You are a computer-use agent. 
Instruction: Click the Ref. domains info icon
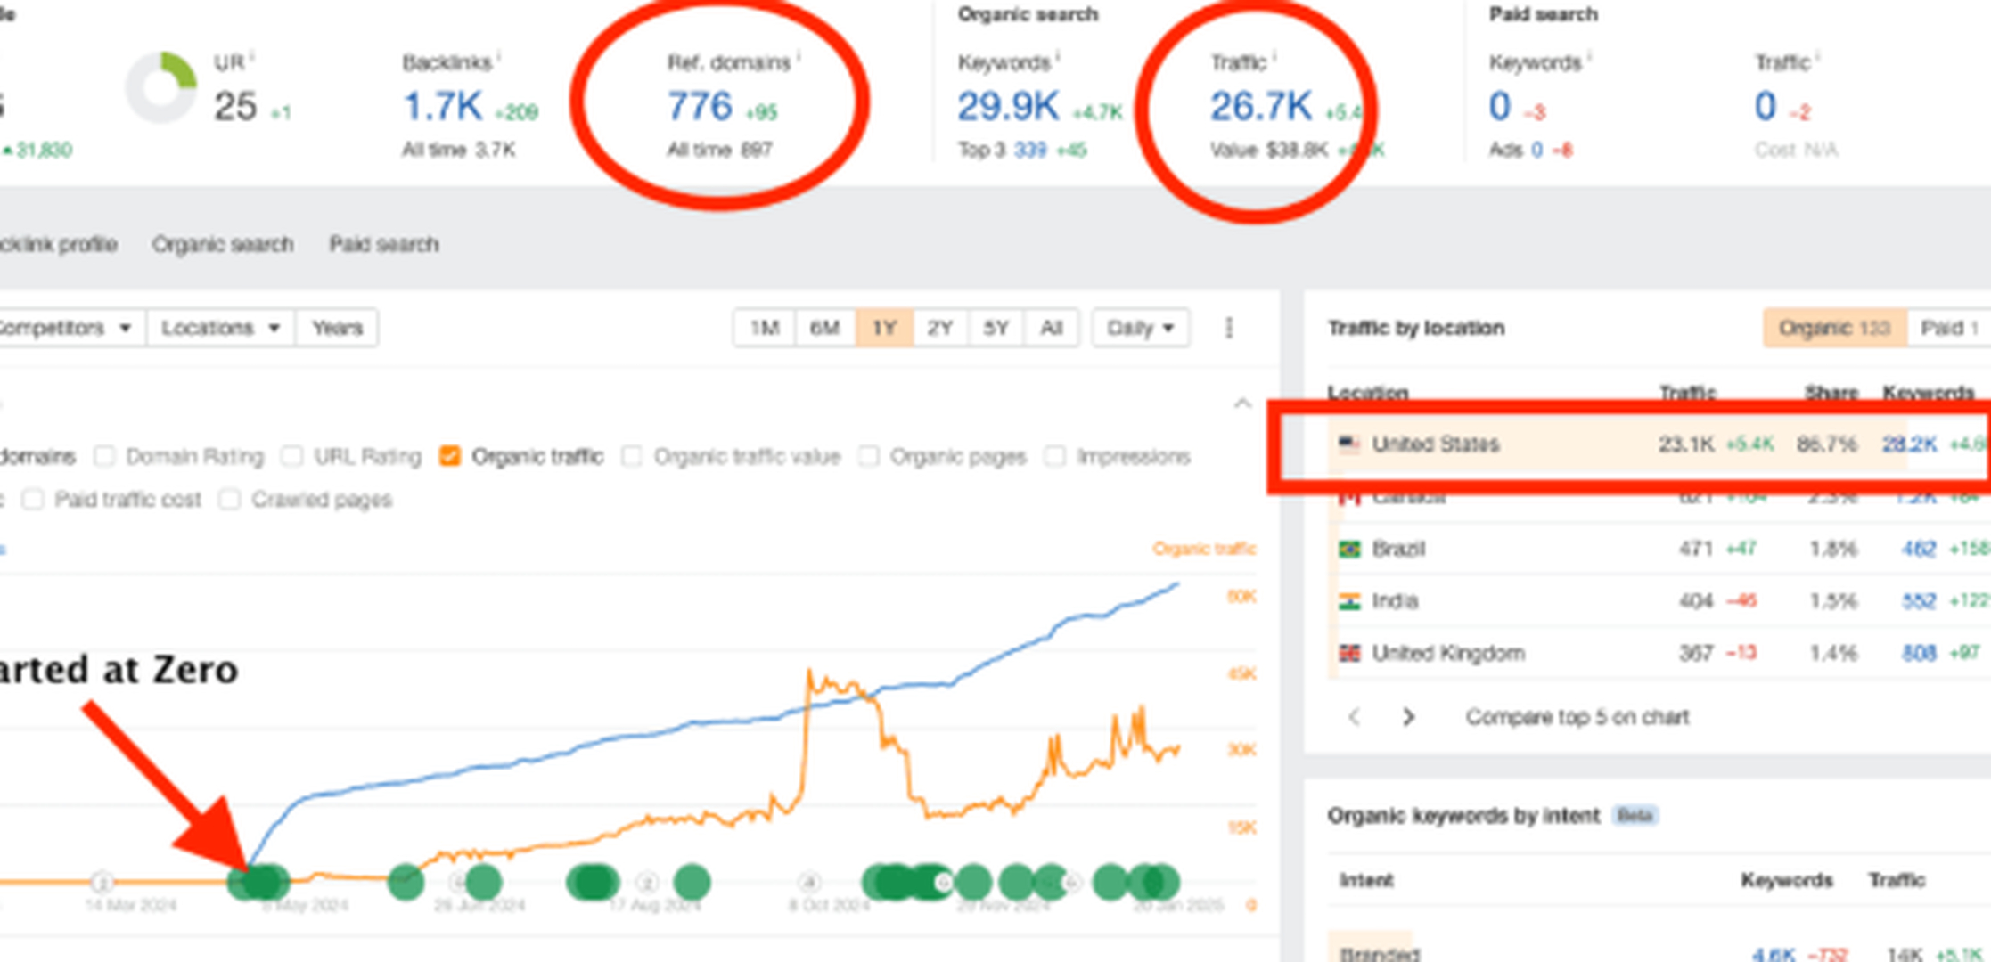[799, 57]
